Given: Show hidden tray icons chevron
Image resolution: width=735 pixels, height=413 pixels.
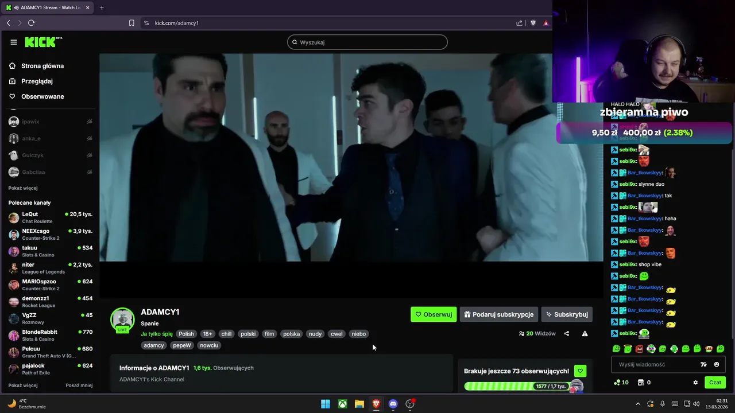Looking at the screenshot, I should pos(638,404).
